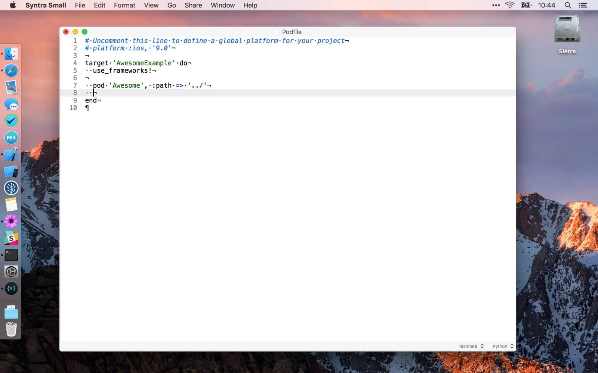Viewport: 598px width, 373px height.
Task: Click the green zoom window button
Action: [x=84, y=32]
